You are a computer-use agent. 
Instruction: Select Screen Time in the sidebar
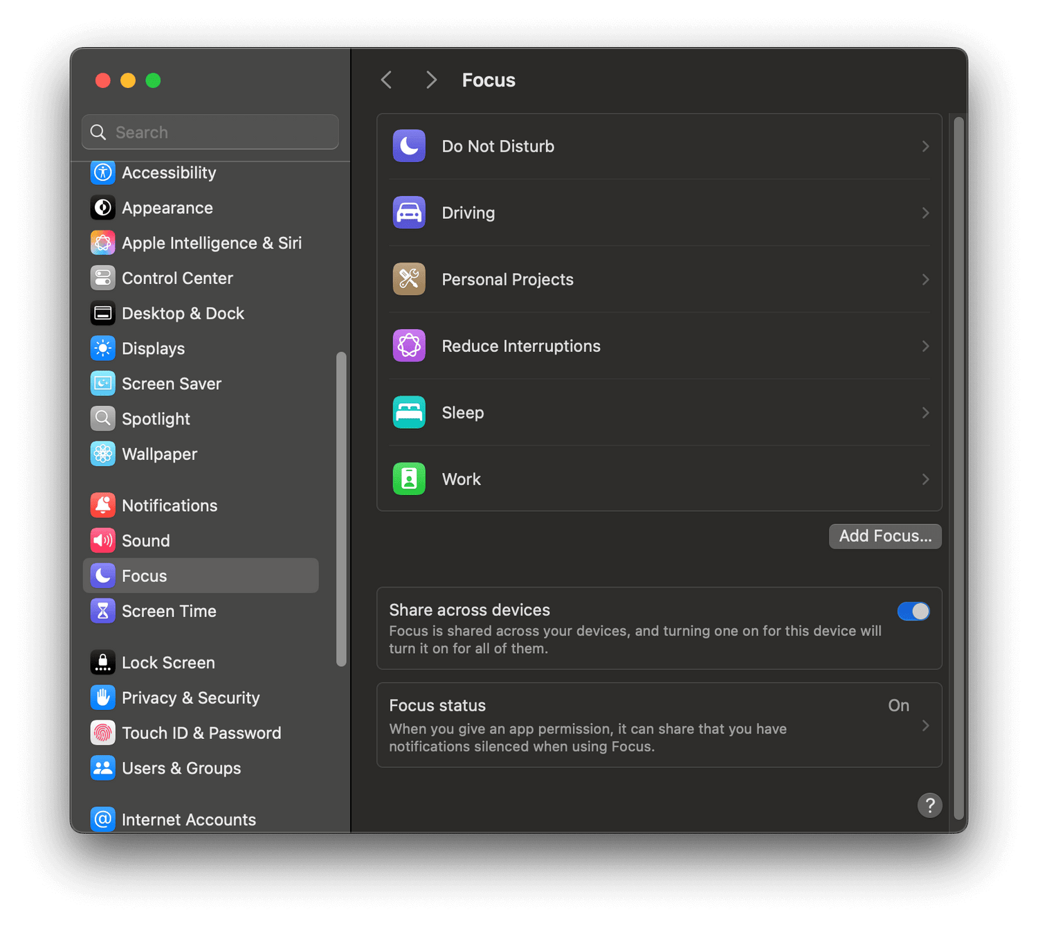169,611
